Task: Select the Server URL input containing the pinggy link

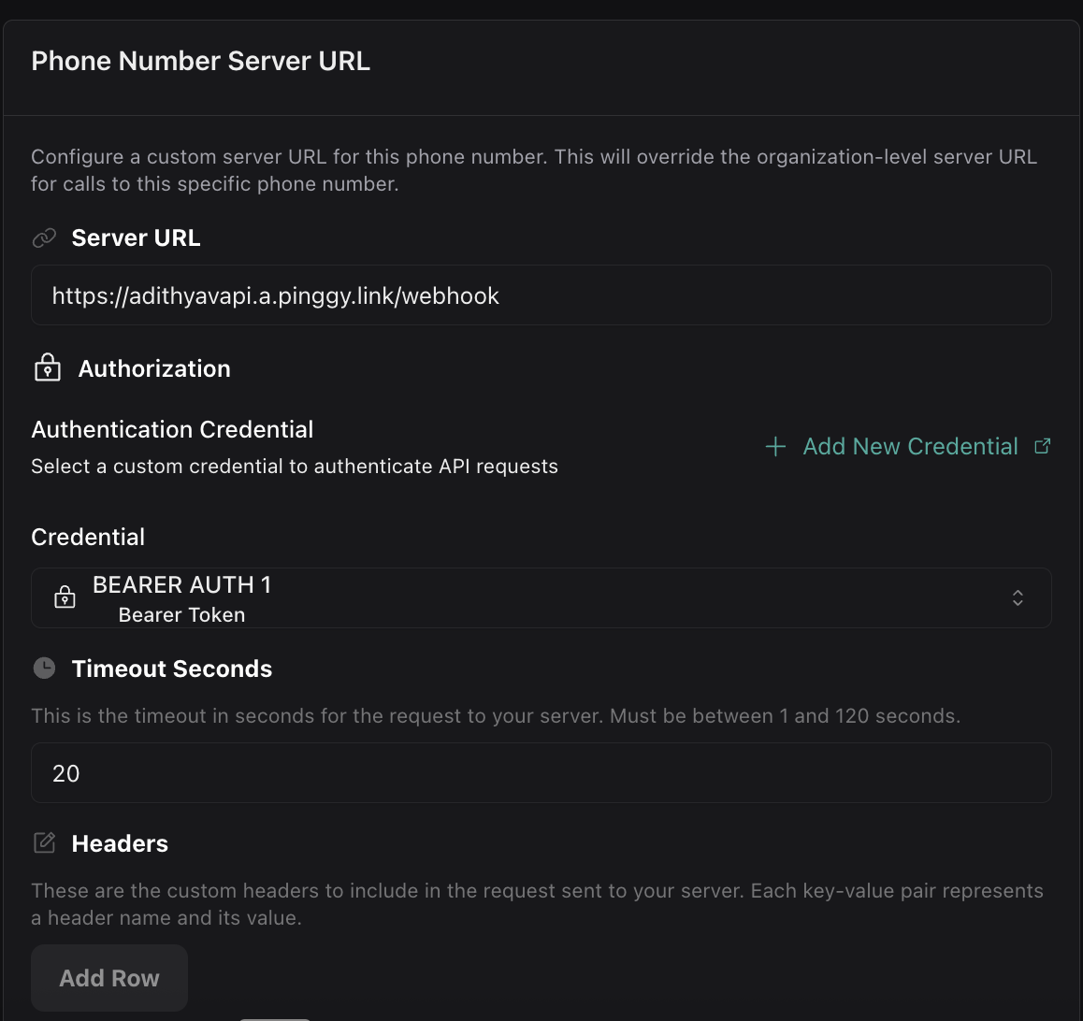Action: click(541, 295)
